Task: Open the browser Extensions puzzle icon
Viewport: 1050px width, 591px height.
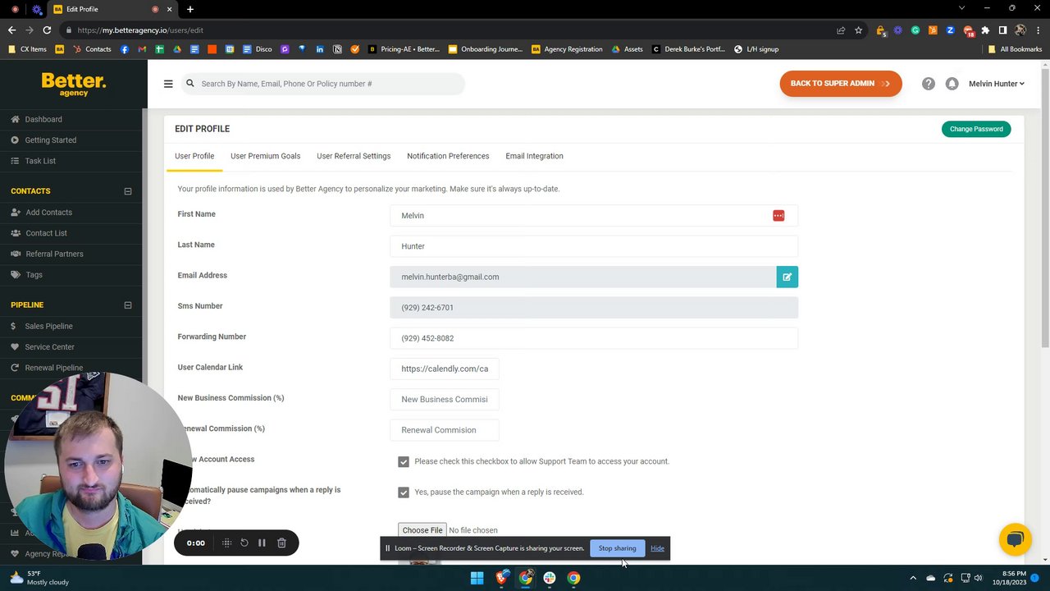Action: coord(985,30)
